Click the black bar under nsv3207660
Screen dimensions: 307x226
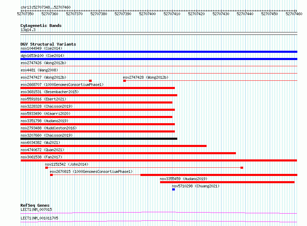(x=99, y=139)
